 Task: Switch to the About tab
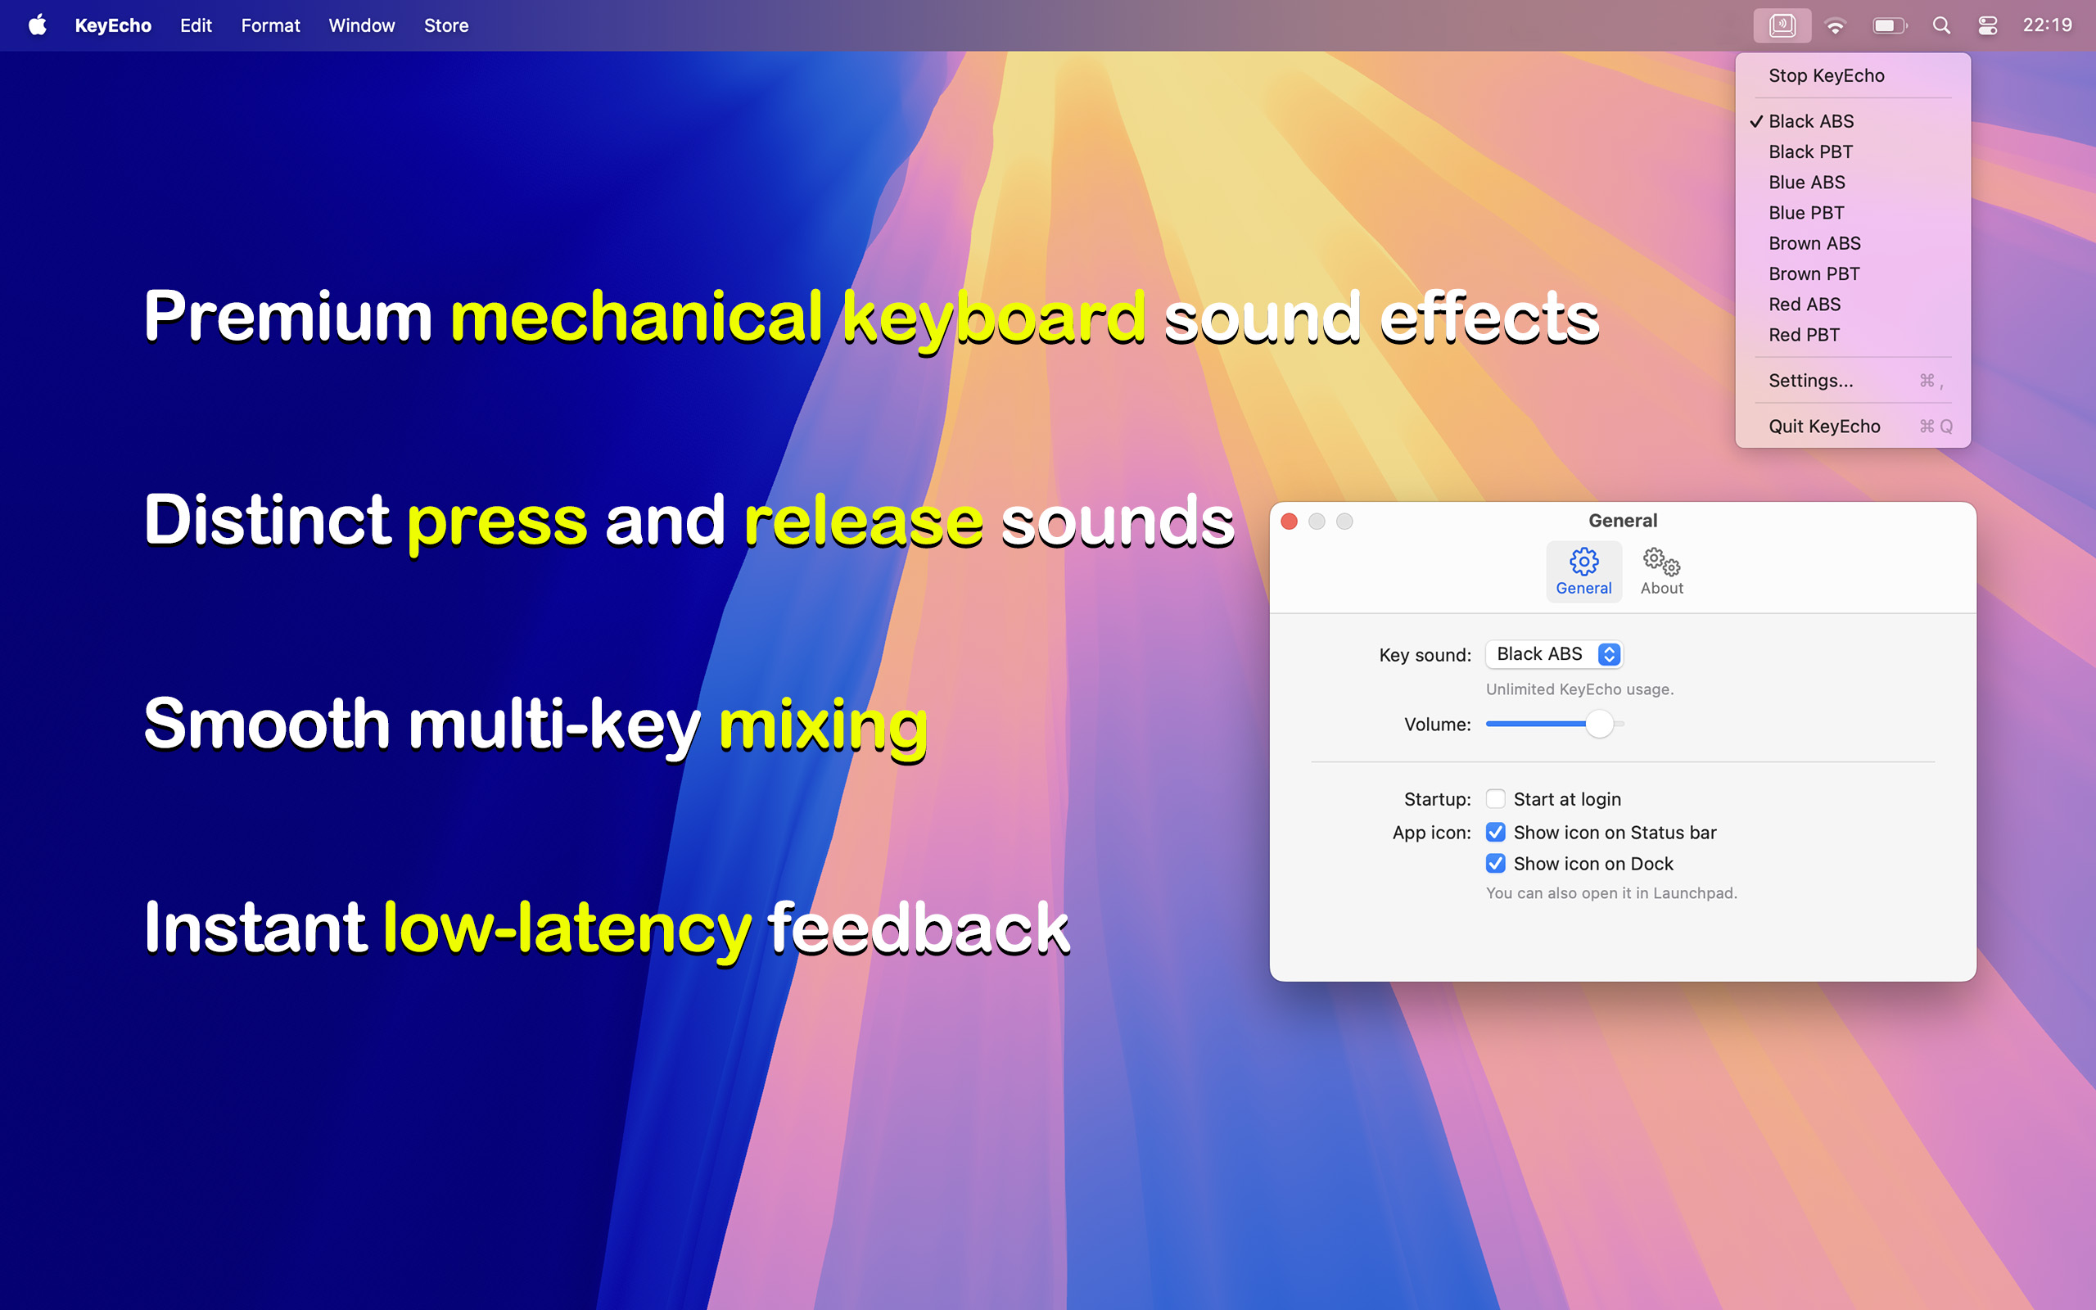coord(1661,571)
